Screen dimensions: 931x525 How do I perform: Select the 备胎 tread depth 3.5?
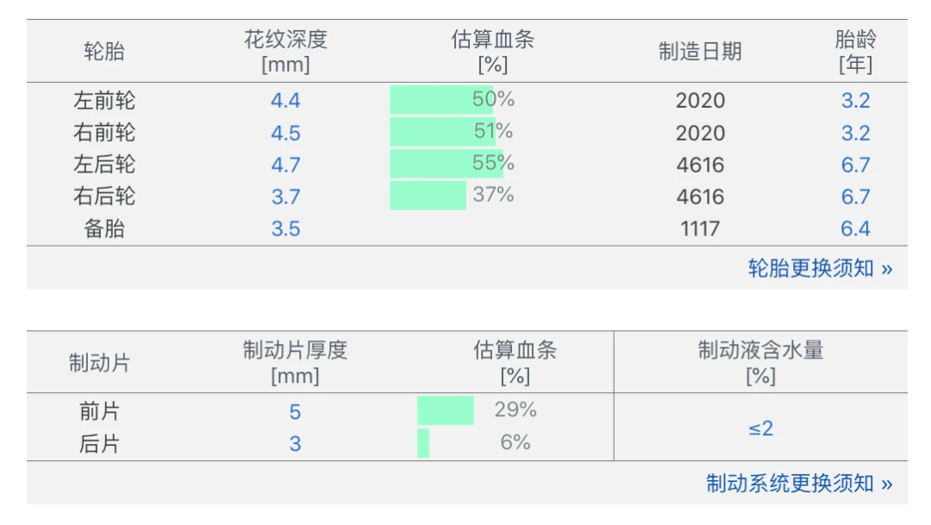tap(285, 228)
